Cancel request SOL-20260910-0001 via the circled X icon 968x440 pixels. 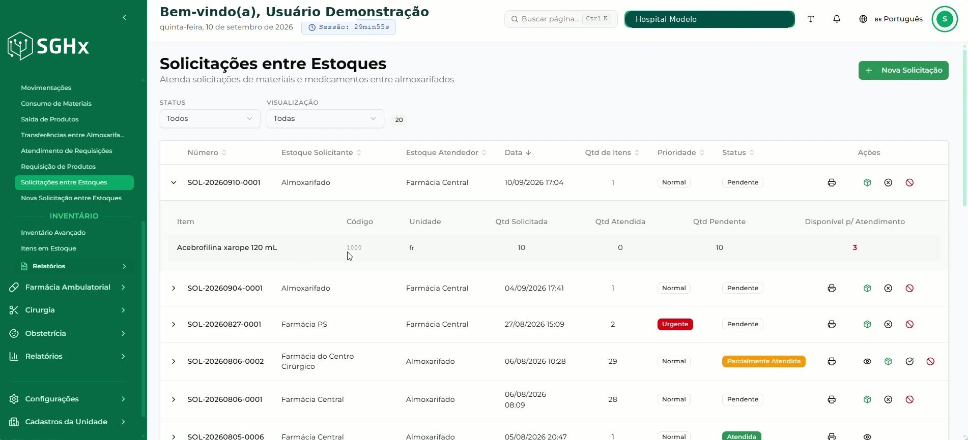coord(888,182)
